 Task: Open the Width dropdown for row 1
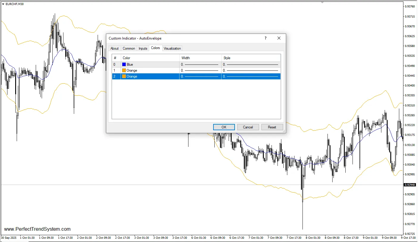tap(200, 70)
